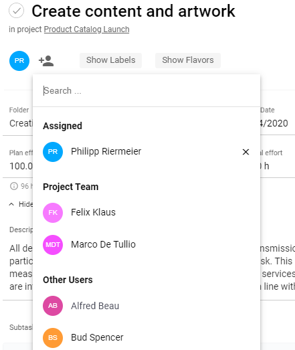Select Felix Klaus from Project Team
This screenshot has width=295, height=350.
146,213
